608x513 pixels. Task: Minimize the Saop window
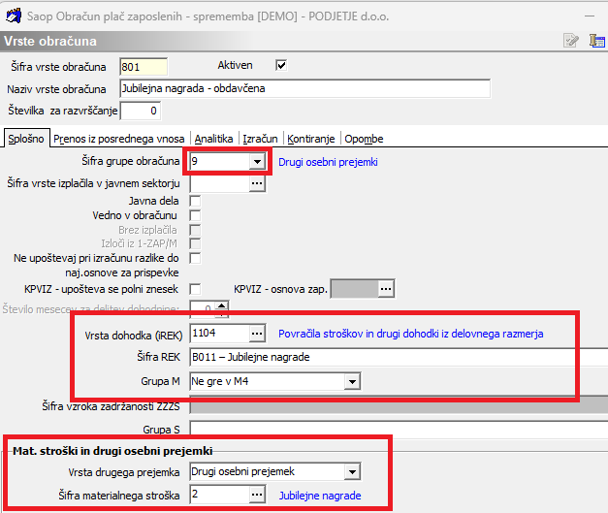pyautogui.click(x=590, y=16)
